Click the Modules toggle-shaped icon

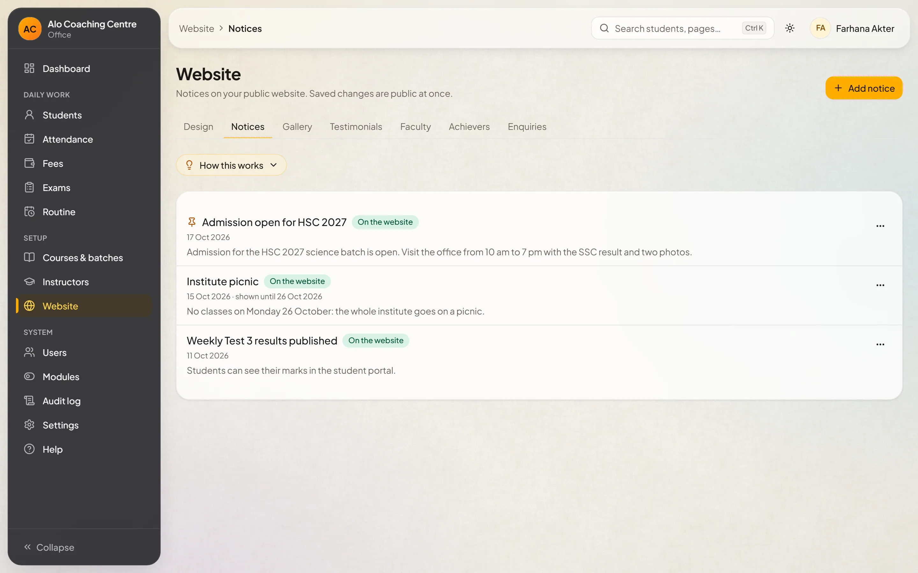click(x=29, y=376)
